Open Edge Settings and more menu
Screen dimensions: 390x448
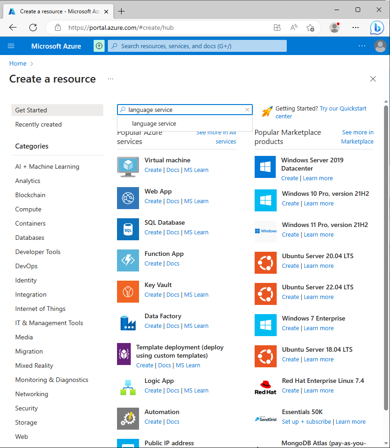(356, 28)
